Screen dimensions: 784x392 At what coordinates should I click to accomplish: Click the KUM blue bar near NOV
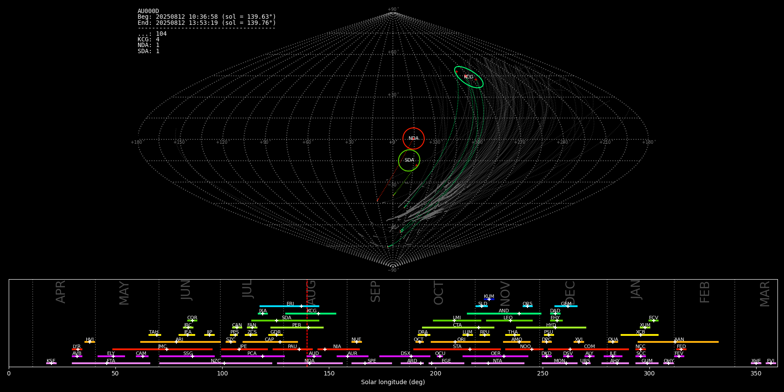(489, 299)
